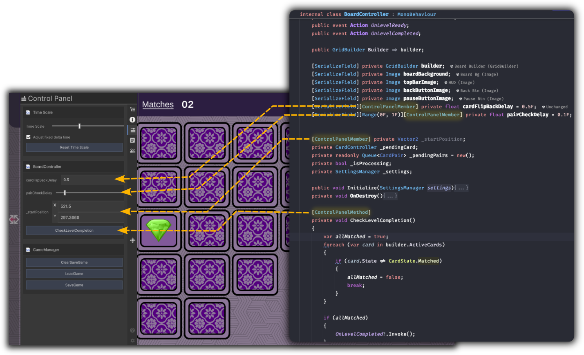Screen dimensions: 584x355
Task: Expand the collapsed Initialize method body
Action: pyautogui.click(x=461, y=188)
